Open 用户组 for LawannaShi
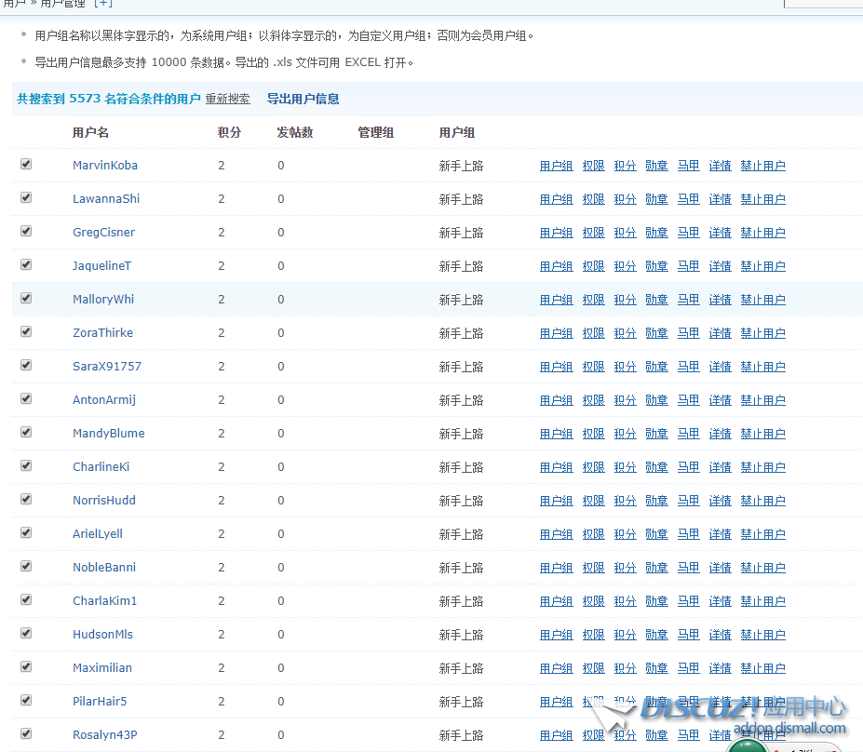The image size is (863, 752). (x=556, y=199)
